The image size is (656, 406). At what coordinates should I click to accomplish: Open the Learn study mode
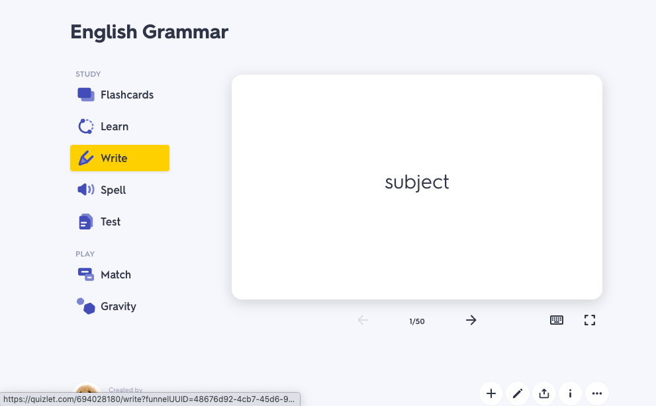click(x=115, y=126)
